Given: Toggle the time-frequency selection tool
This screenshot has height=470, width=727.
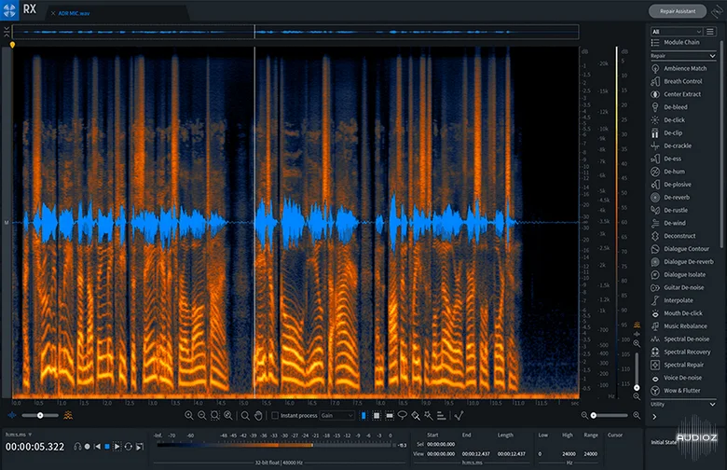Looking at the screenshot, I should pos(377,415).
